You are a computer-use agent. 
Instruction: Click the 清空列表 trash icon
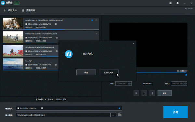point(23,10)
